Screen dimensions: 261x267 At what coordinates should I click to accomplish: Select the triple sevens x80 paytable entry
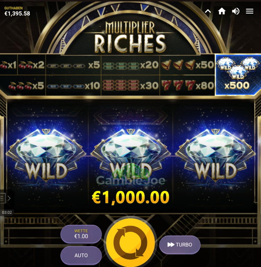tap(187, 85)
